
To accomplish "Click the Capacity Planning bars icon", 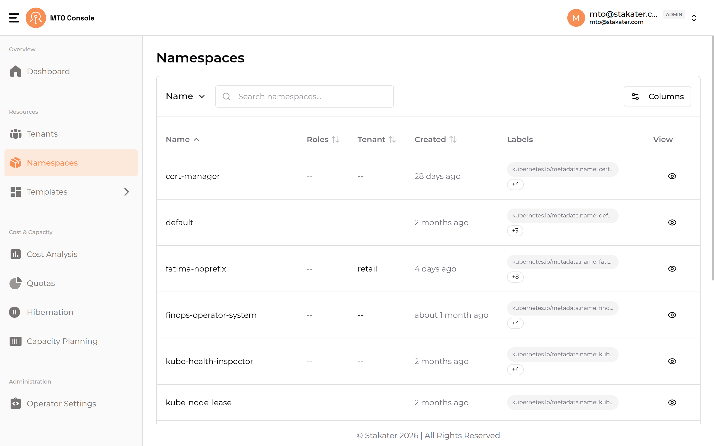I will point(15,341).
